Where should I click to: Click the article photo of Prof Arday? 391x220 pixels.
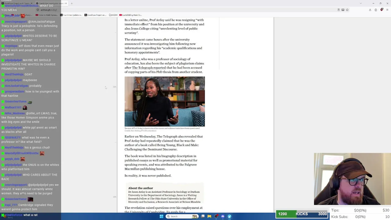165,101
